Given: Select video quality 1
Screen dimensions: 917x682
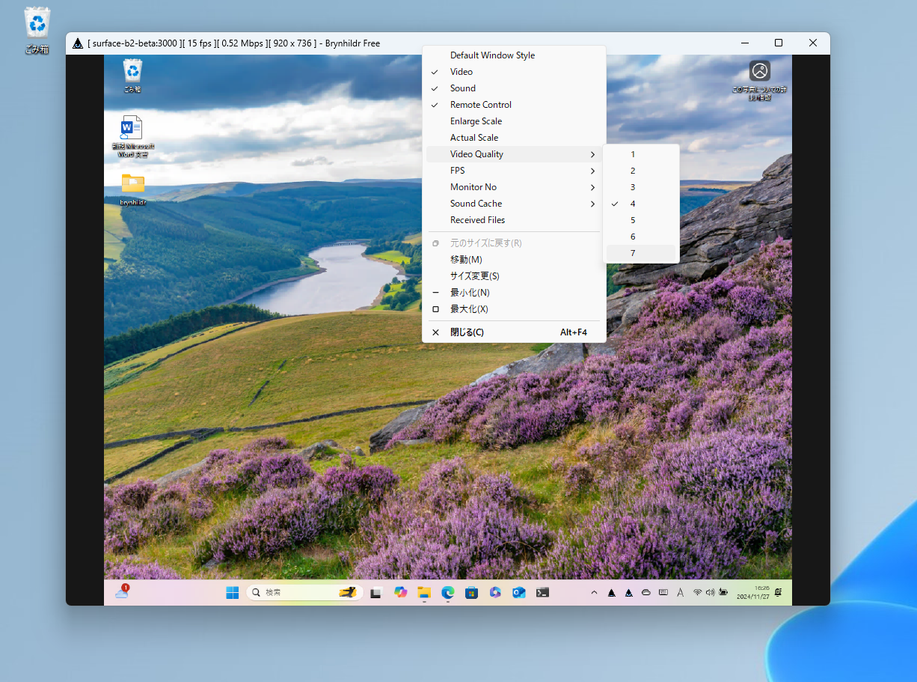Looking at the screenshot, I should [x=641, y=154].
